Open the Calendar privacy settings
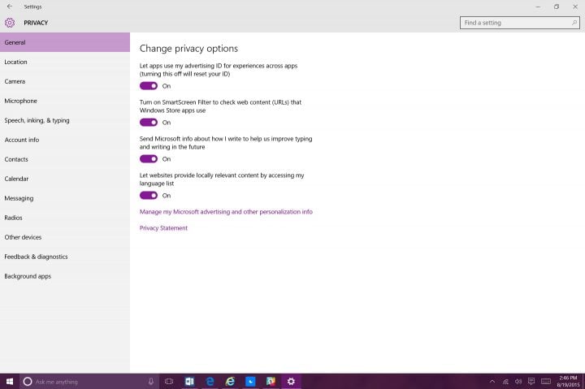The height and width of the screenshot is (389, 585). click(65, 179)
